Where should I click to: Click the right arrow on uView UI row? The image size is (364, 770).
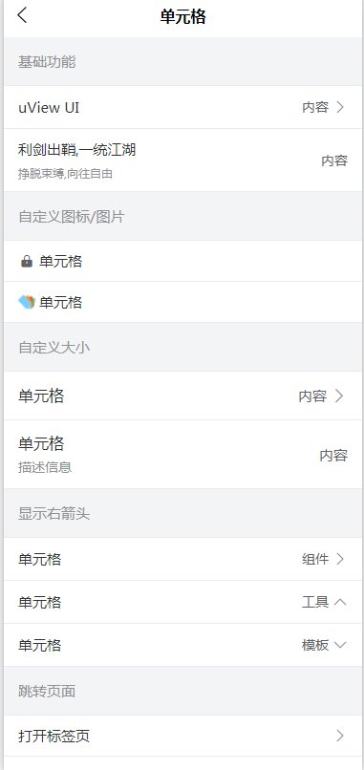pyautogui.click(x=340, y=107)
